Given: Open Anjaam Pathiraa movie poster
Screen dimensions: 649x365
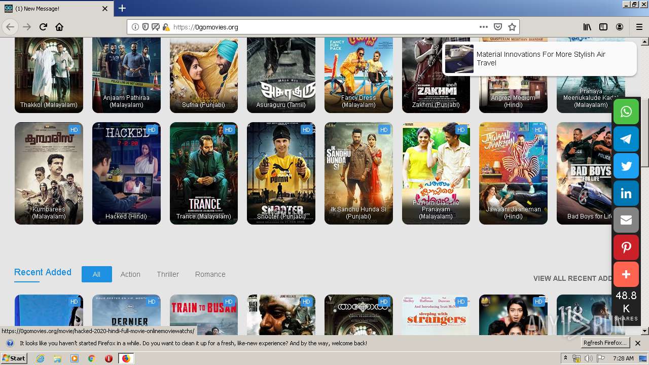Looking at the screenshot, I should click(126, 75).
